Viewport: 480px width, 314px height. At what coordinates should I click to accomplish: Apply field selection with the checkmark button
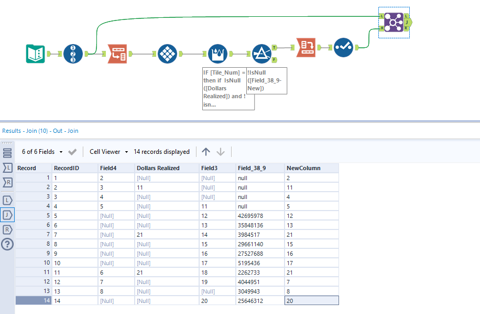72,151
